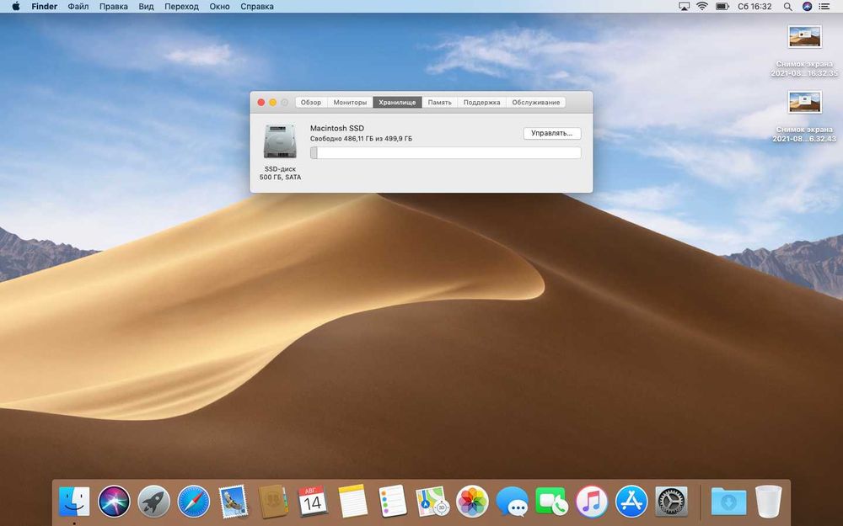The height and width of the screenshot is (526, 843).
Task: Launch Siri from the Dock
Action: tap(114, 502)
